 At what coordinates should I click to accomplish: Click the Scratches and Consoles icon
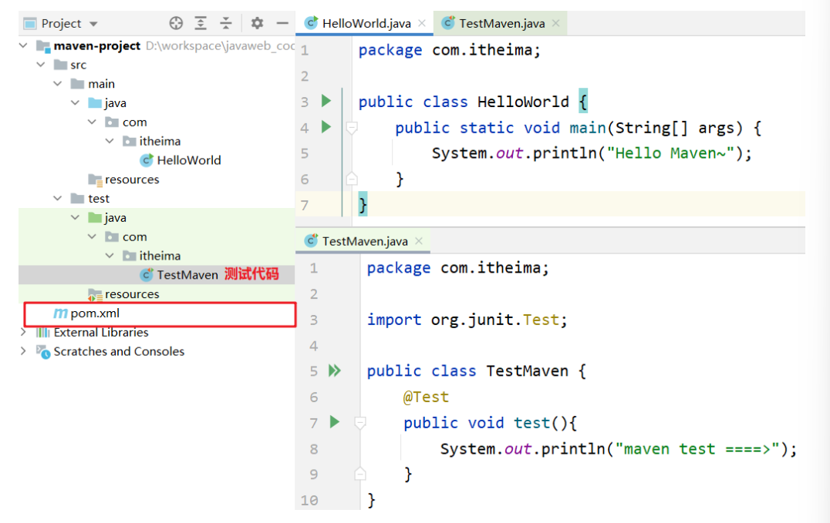(x=43, y=351)
